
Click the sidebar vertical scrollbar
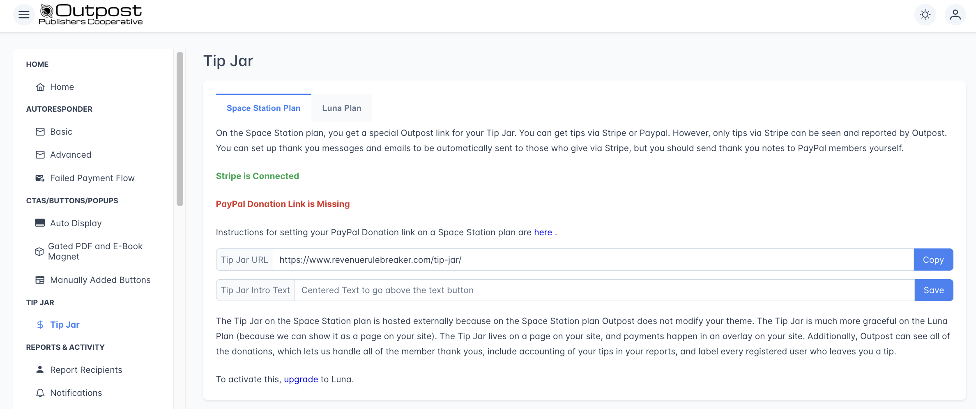point(180,129)
